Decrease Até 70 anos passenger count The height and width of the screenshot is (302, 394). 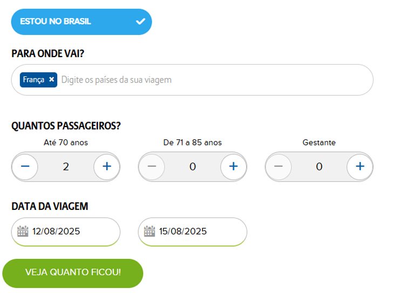(x=25, y=166)
